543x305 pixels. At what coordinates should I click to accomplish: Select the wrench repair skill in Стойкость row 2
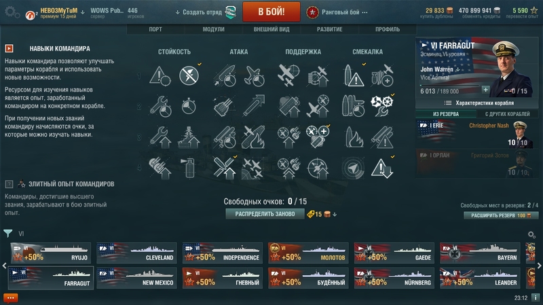pyautogui.click(x=160, y=107)
